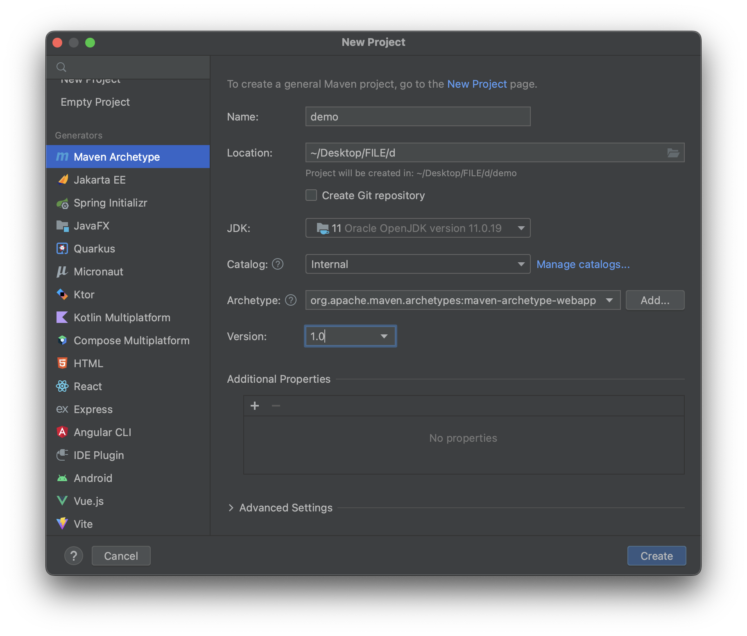Click the HTML5 icon
747x636 pixels.
pyautogui.click(x=62, y=363)
